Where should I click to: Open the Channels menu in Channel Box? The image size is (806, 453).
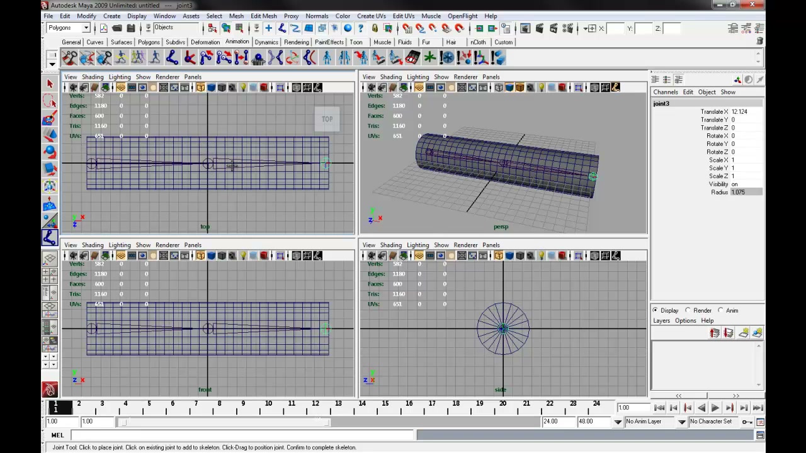pyautogui.click(x=666, y=92)
